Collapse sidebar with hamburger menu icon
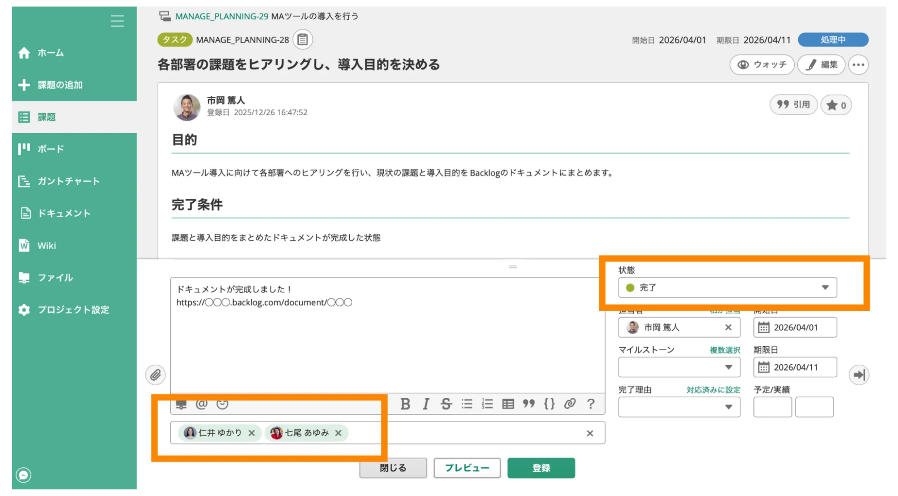Screen dimensions: 898x496 pos(117,21)
